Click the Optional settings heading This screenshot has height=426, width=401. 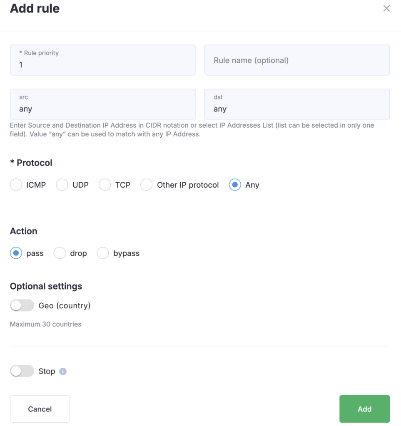coord(46,286)
